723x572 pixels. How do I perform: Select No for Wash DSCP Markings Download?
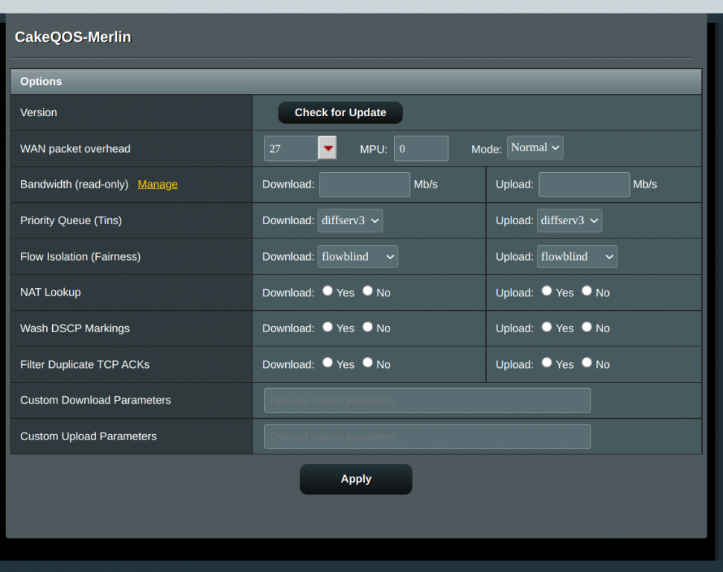click(368, 327)
